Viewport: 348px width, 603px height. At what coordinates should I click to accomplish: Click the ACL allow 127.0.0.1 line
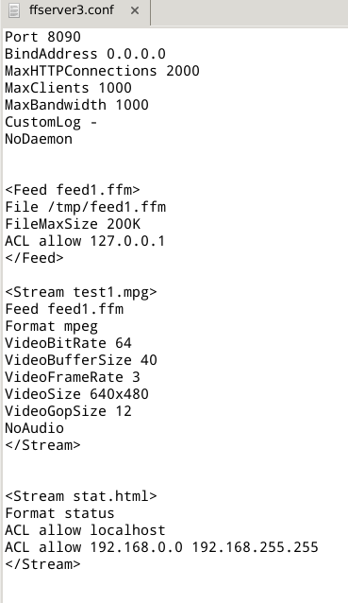85,241
